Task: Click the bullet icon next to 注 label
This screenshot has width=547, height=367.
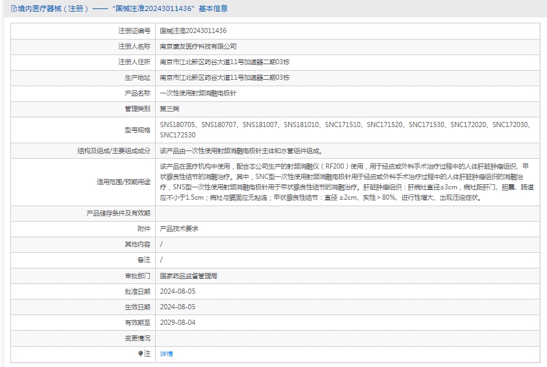Action: click(x=140, y=354)
